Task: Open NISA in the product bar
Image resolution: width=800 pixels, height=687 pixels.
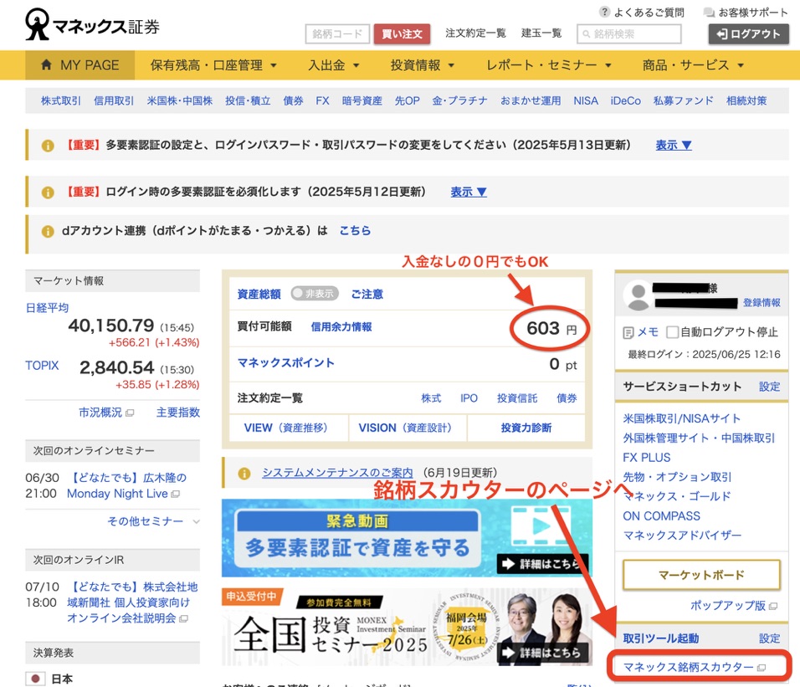Action: click(x=586, y=101)
